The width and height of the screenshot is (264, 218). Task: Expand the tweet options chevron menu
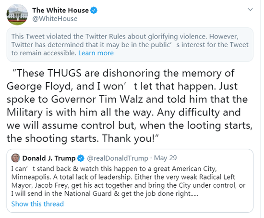[x=251, y=10]
